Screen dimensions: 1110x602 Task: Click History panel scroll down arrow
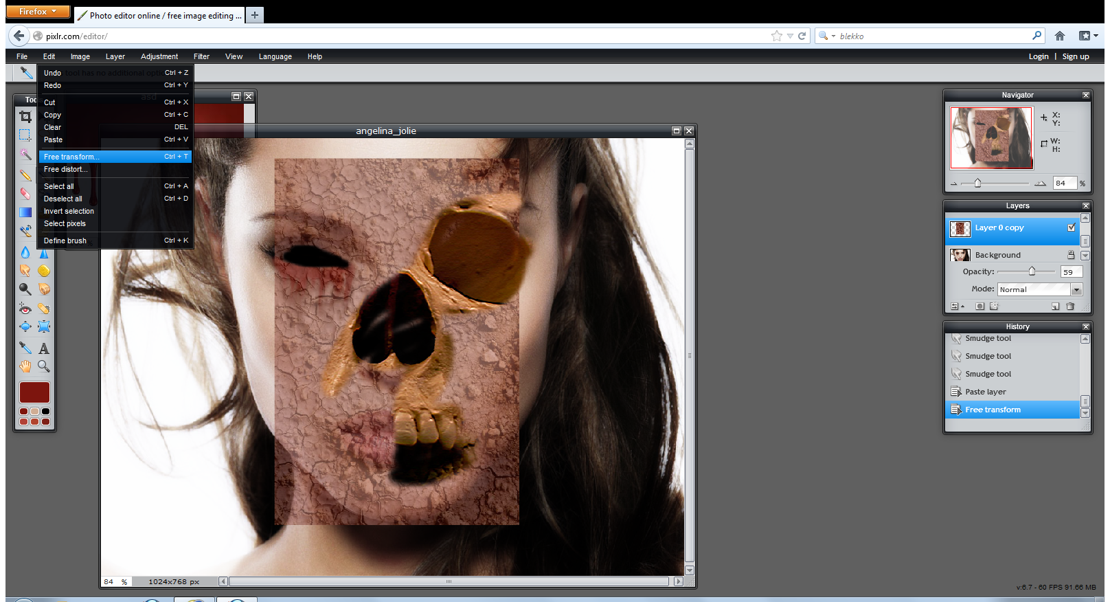[1085, 413]
